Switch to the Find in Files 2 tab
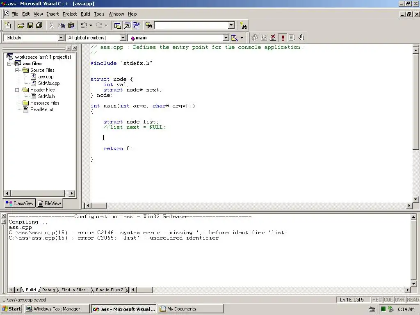The height and width of the screenshot is (315, 420). [x=110, y=290]
